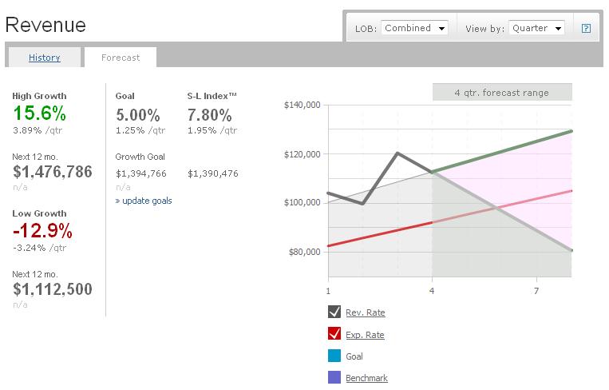Uncheck the red Exp. Rate checkbox
The image size is (609, 390).
tap(334, 335)
